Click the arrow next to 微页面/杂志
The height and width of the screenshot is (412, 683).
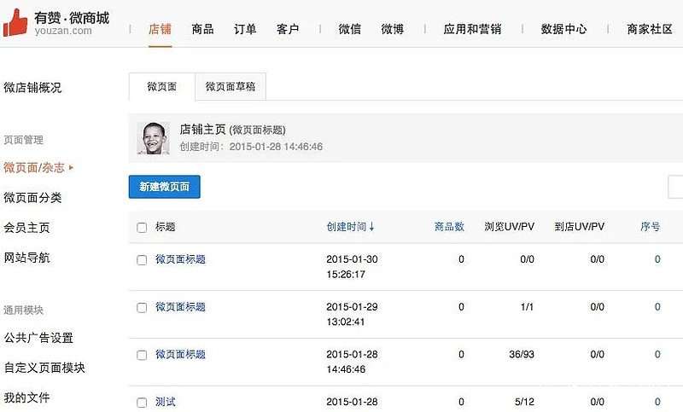pos(71,167)
